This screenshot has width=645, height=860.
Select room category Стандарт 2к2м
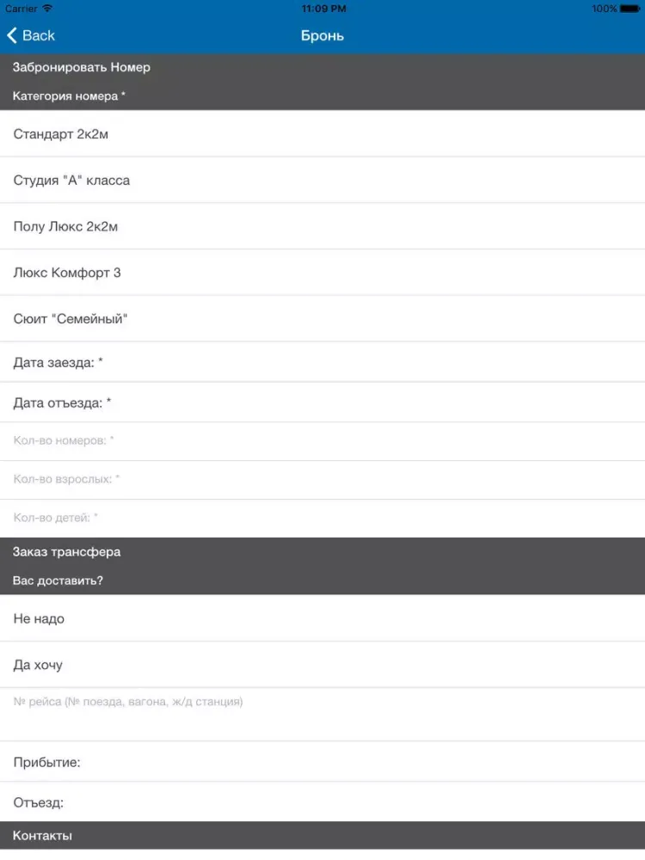pyautogui.click(x=322, y=134)
